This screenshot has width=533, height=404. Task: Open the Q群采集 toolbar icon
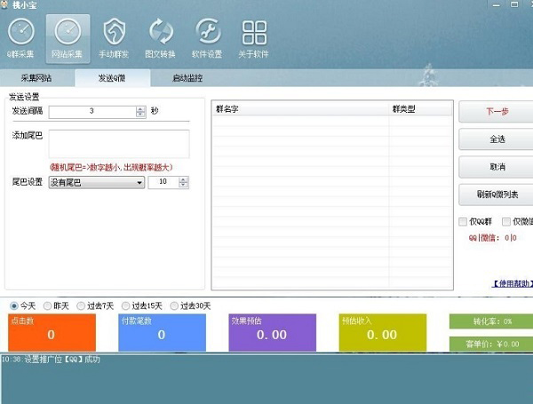(x=21, y=38)
